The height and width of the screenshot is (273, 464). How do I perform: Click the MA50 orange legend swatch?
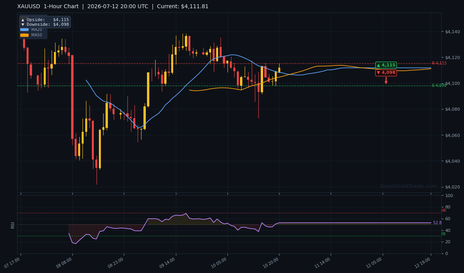[24, 35]
